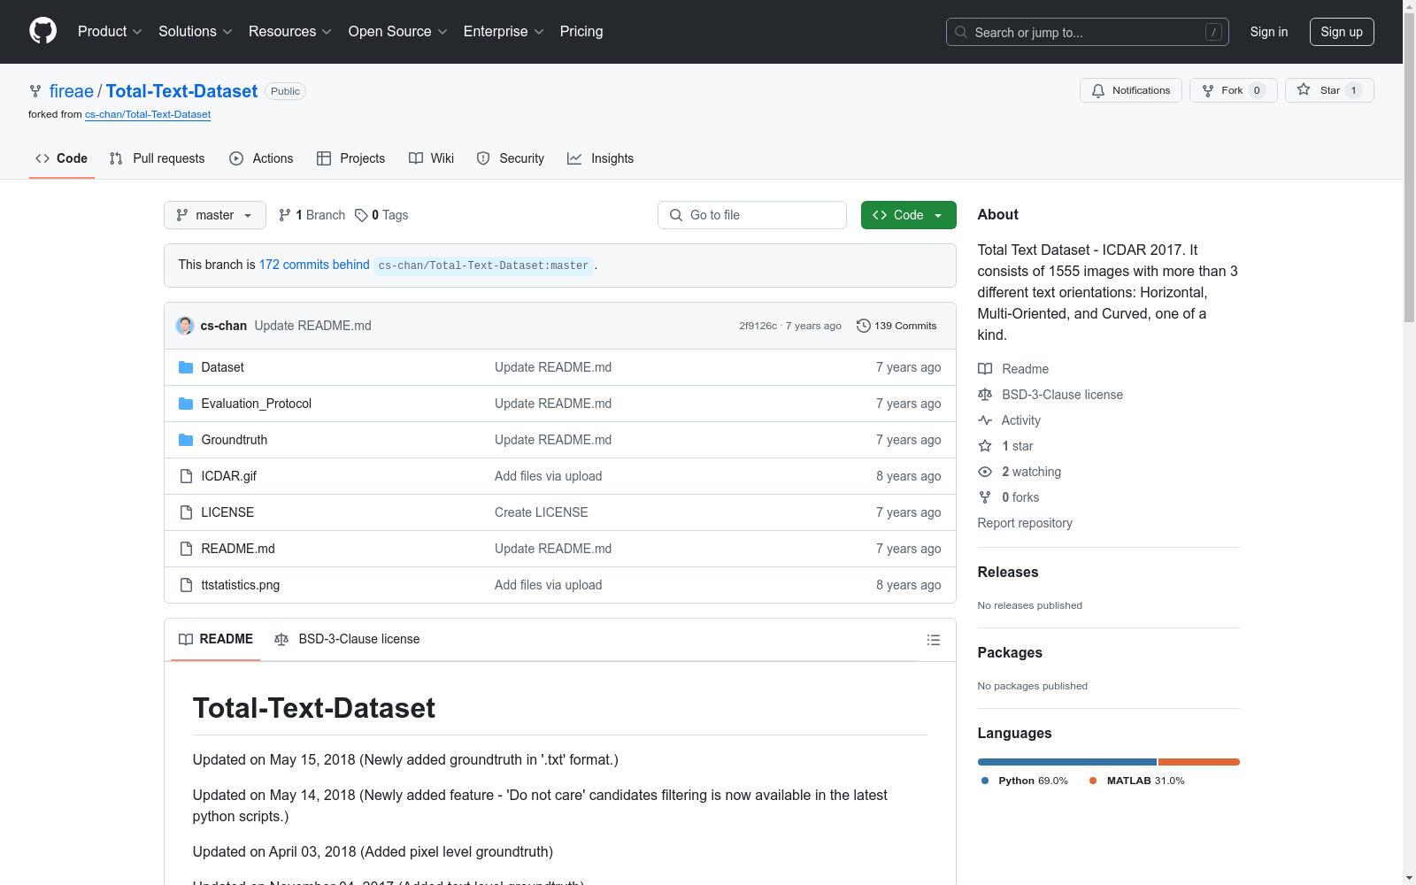Click Report repository link
The height and width of the screenshot is (885, 1416).
[1025, 523]
